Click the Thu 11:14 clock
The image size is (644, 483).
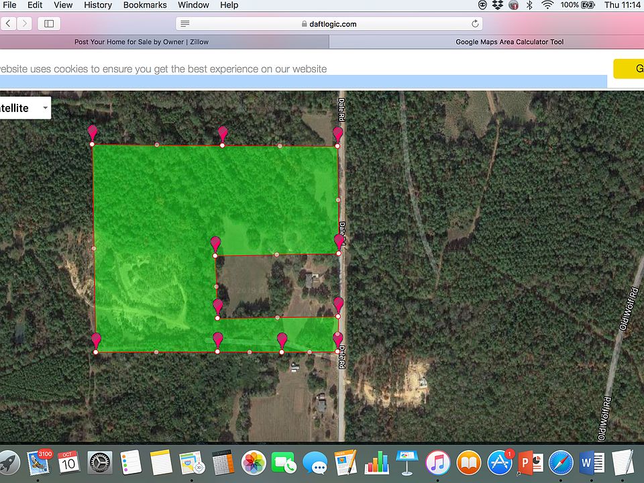623,5
